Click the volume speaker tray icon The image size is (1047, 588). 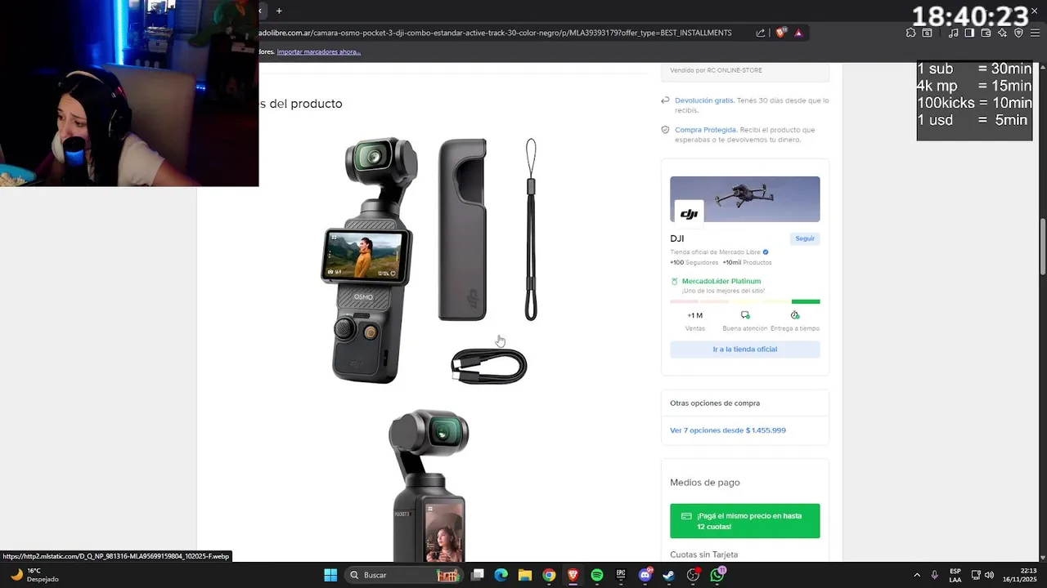(x=989, y=575)
